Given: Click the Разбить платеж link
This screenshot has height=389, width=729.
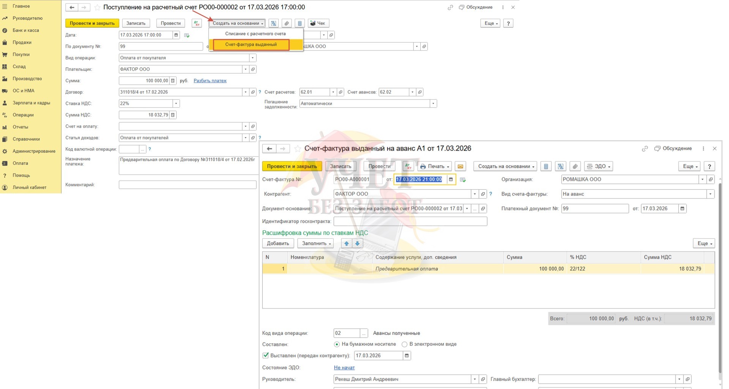Looking at the screenshot, I should 210,81.
